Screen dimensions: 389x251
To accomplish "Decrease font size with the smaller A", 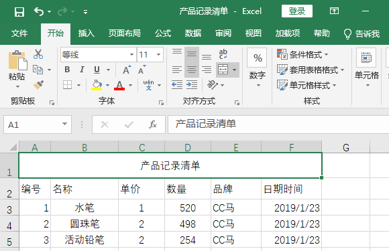I will 142,70.
